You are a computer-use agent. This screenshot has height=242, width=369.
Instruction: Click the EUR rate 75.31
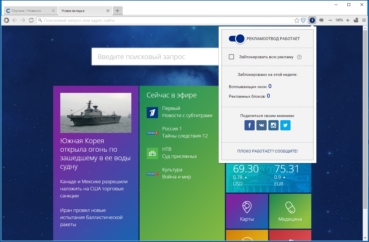click(x=287, y=169)
